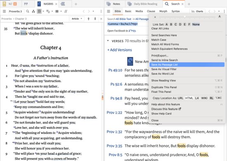Open inline search magnifier in NASB95 panel
227x161 pixels.
28,11
